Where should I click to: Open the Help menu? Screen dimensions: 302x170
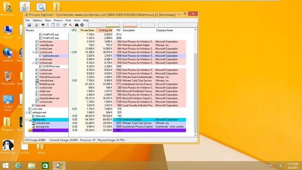click(x=86, y=20)
